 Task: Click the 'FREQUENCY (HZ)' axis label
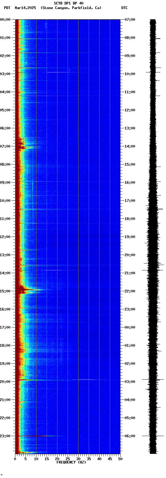pyautogui.click(x=71, y=462)
